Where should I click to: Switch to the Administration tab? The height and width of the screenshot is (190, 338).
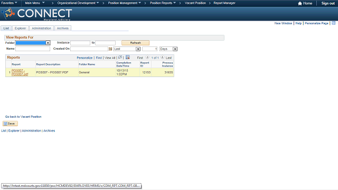[41, 28]
